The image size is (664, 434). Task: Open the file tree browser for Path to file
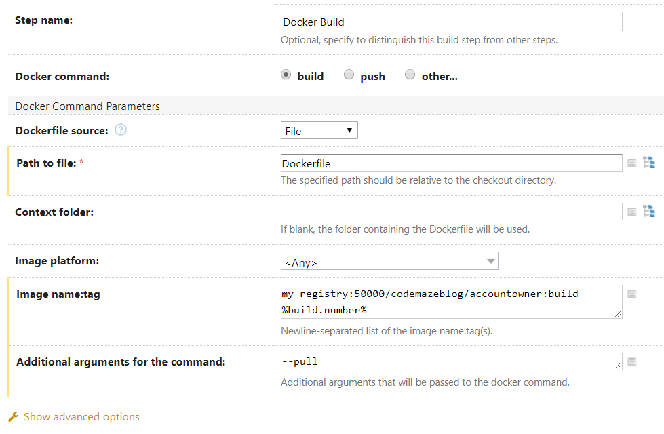coord(649,163)
